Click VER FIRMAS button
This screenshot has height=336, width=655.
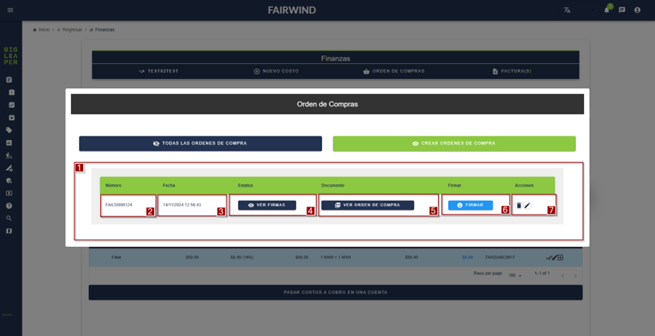(267, 205)
